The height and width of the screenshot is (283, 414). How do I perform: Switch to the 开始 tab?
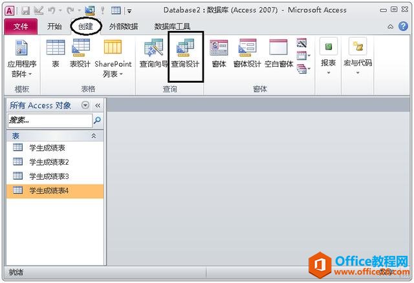tap(54, 26)
